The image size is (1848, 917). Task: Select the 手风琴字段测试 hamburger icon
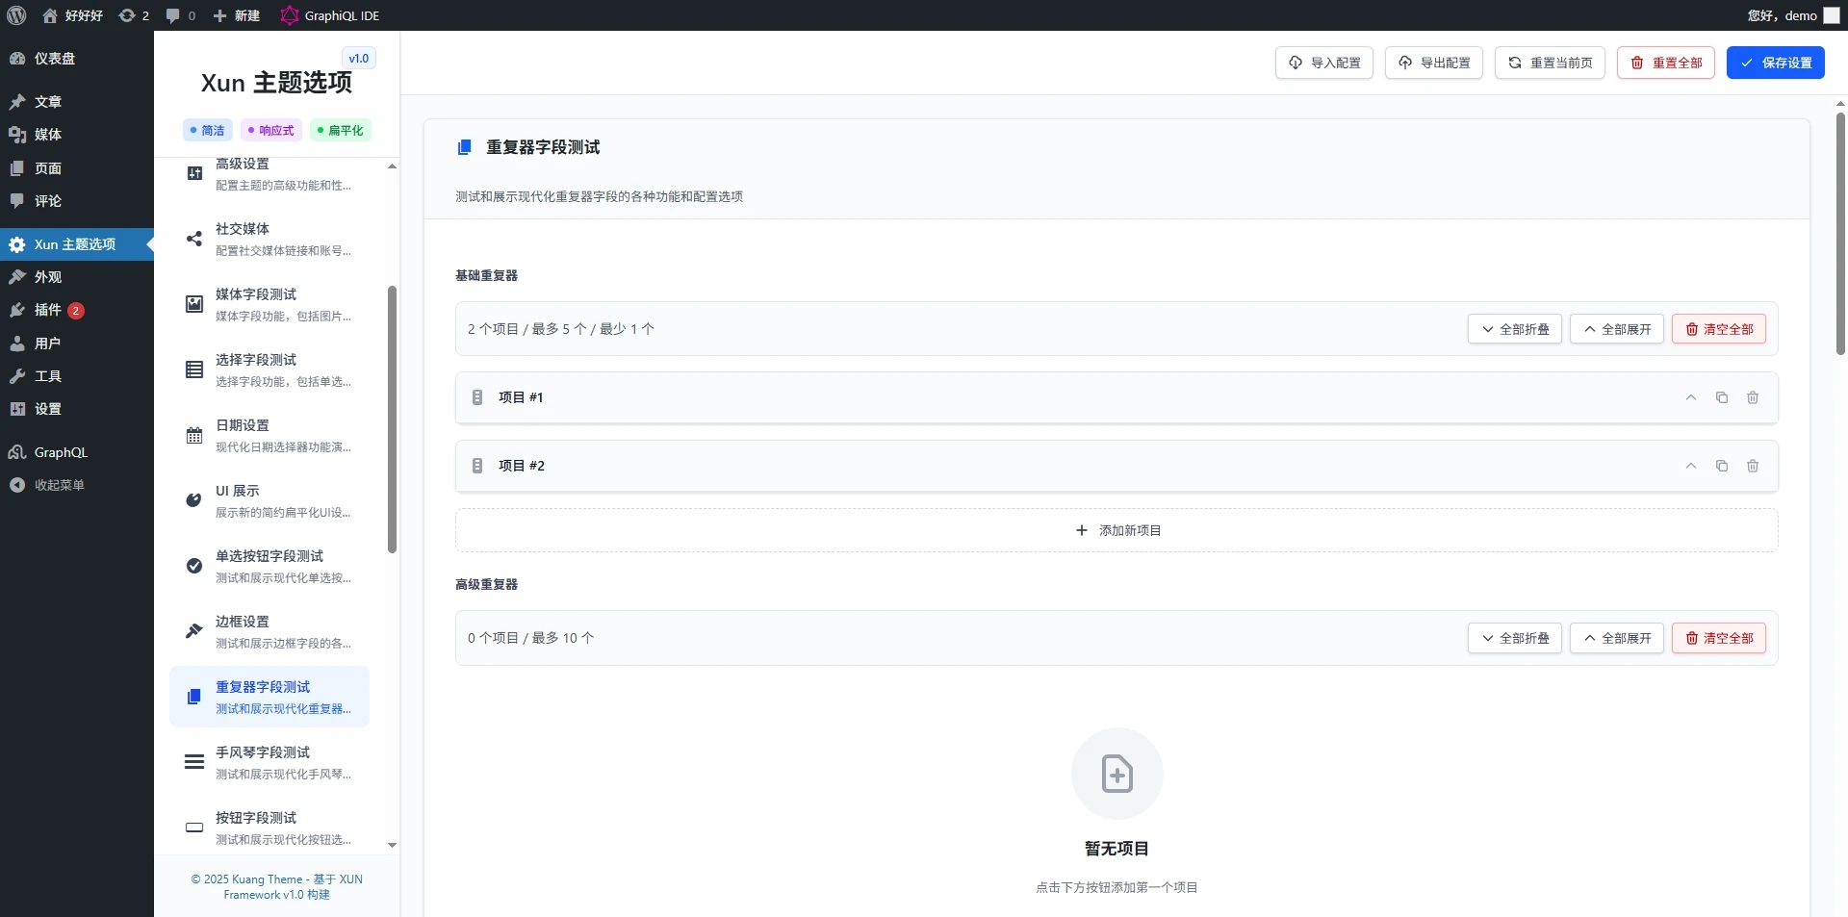pyautogui.click(x=194, y=762)
